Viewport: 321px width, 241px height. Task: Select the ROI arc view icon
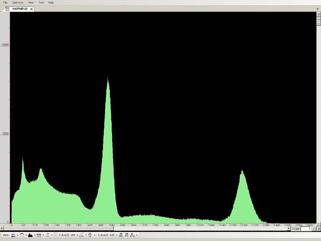coord(22,235)
